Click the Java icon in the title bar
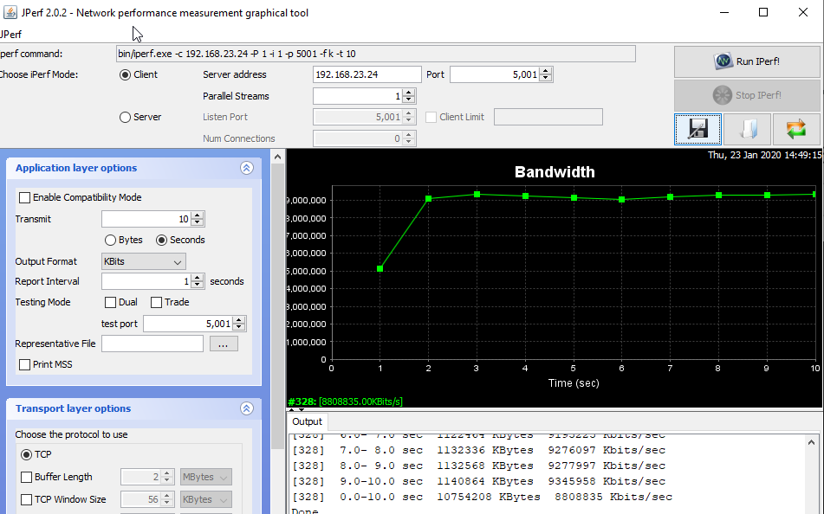Screen dimensions: 824x514 click(x=10, y=12)
